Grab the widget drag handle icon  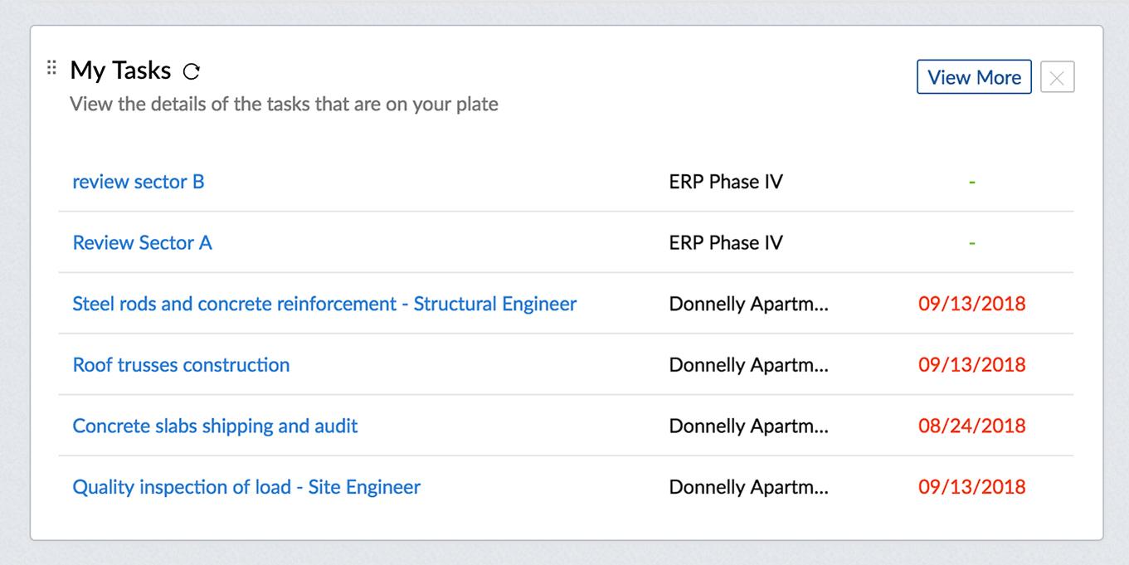51,68
